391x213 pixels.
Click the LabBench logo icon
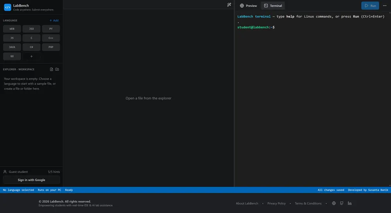pos(7,7)
